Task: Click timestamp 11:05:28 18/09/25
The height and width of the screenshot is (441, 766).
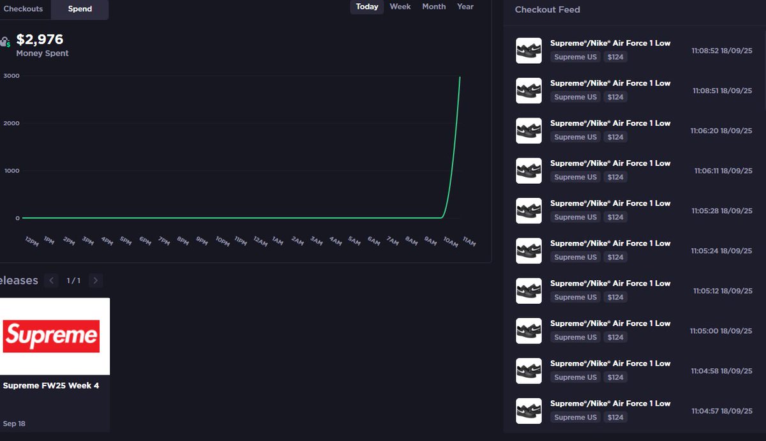Action: click(x=721, y=211)
